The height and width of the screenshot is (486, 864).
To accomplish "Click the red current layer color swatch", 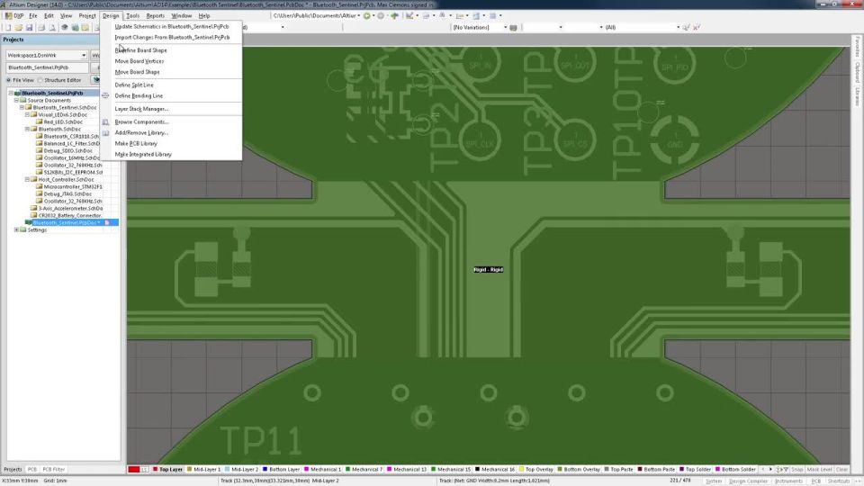I will click(x=133, y=470).
